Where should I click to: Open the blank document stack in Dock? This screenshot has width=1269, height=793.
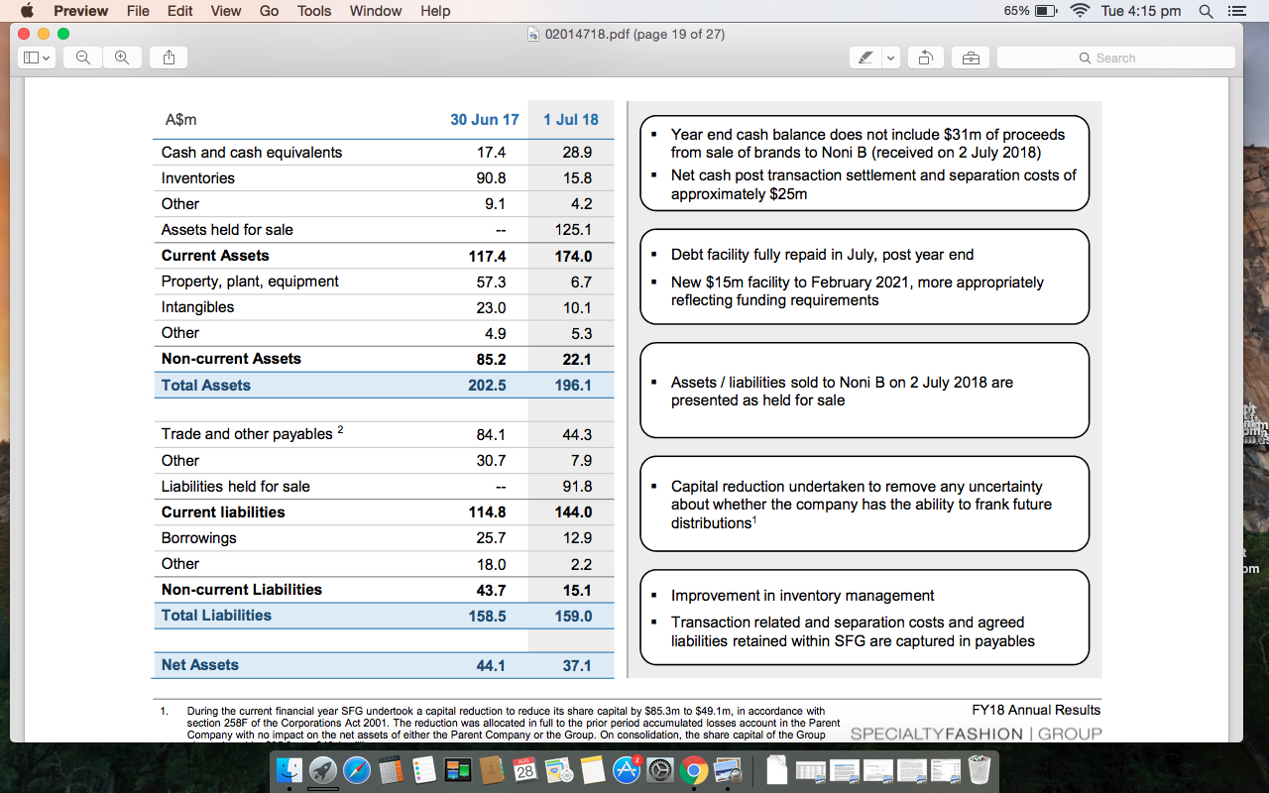click(x=778, y=770)
